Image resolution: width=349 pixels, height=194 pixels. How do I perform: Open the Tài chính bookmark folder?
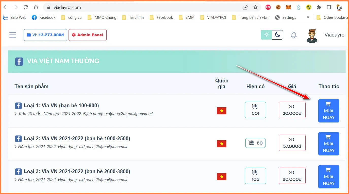[133, 17]
